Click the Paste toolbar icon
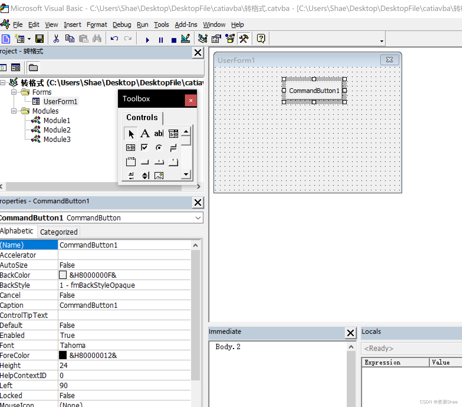462x407 pixels. (83, 39)
